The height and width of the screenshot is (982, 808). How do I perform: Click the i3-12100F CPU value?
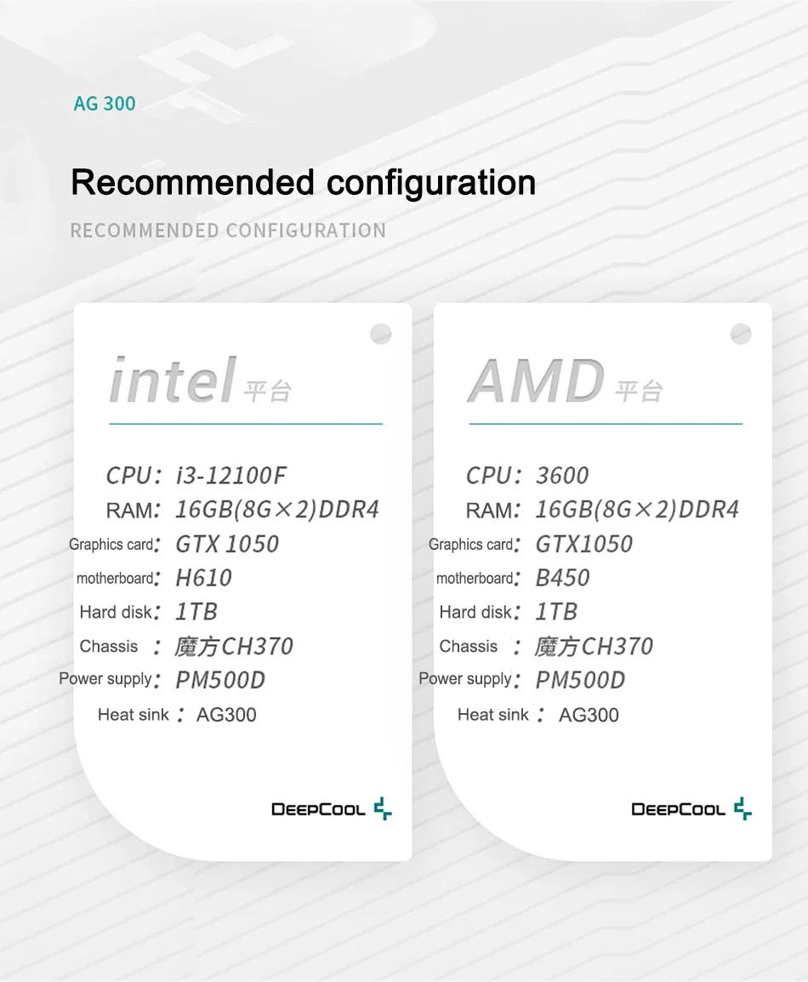point(231,476)
